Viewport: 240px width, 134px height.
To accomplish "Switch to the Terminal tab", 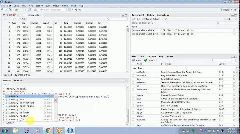I will tap(18, 81).
